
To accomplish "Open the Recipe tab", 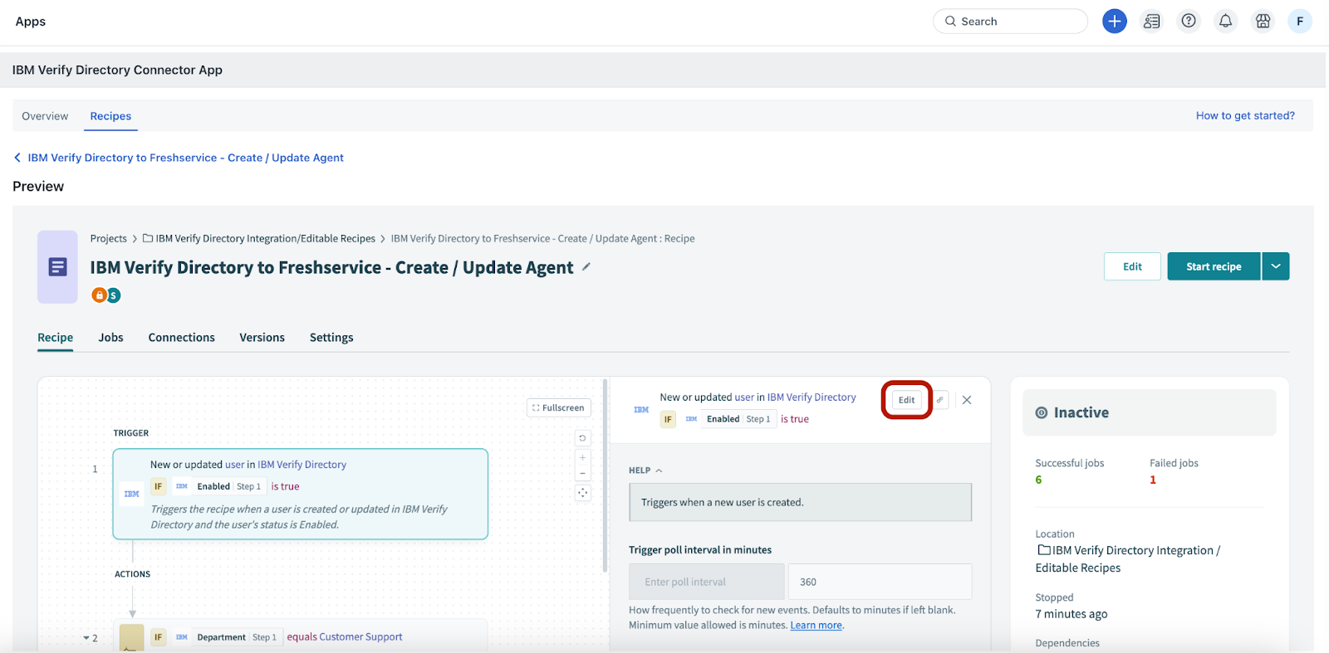I will (55, 338).
